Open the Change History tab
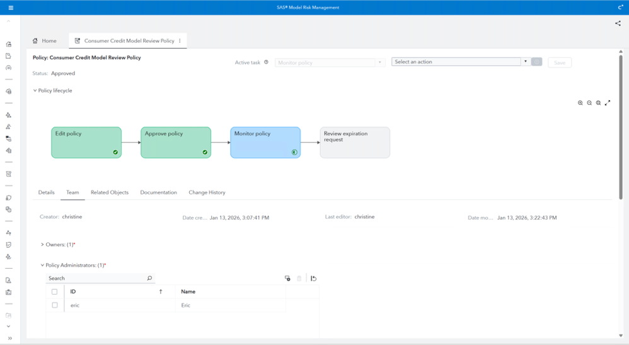This screenshot has width=629, height=345. (207, 192)
